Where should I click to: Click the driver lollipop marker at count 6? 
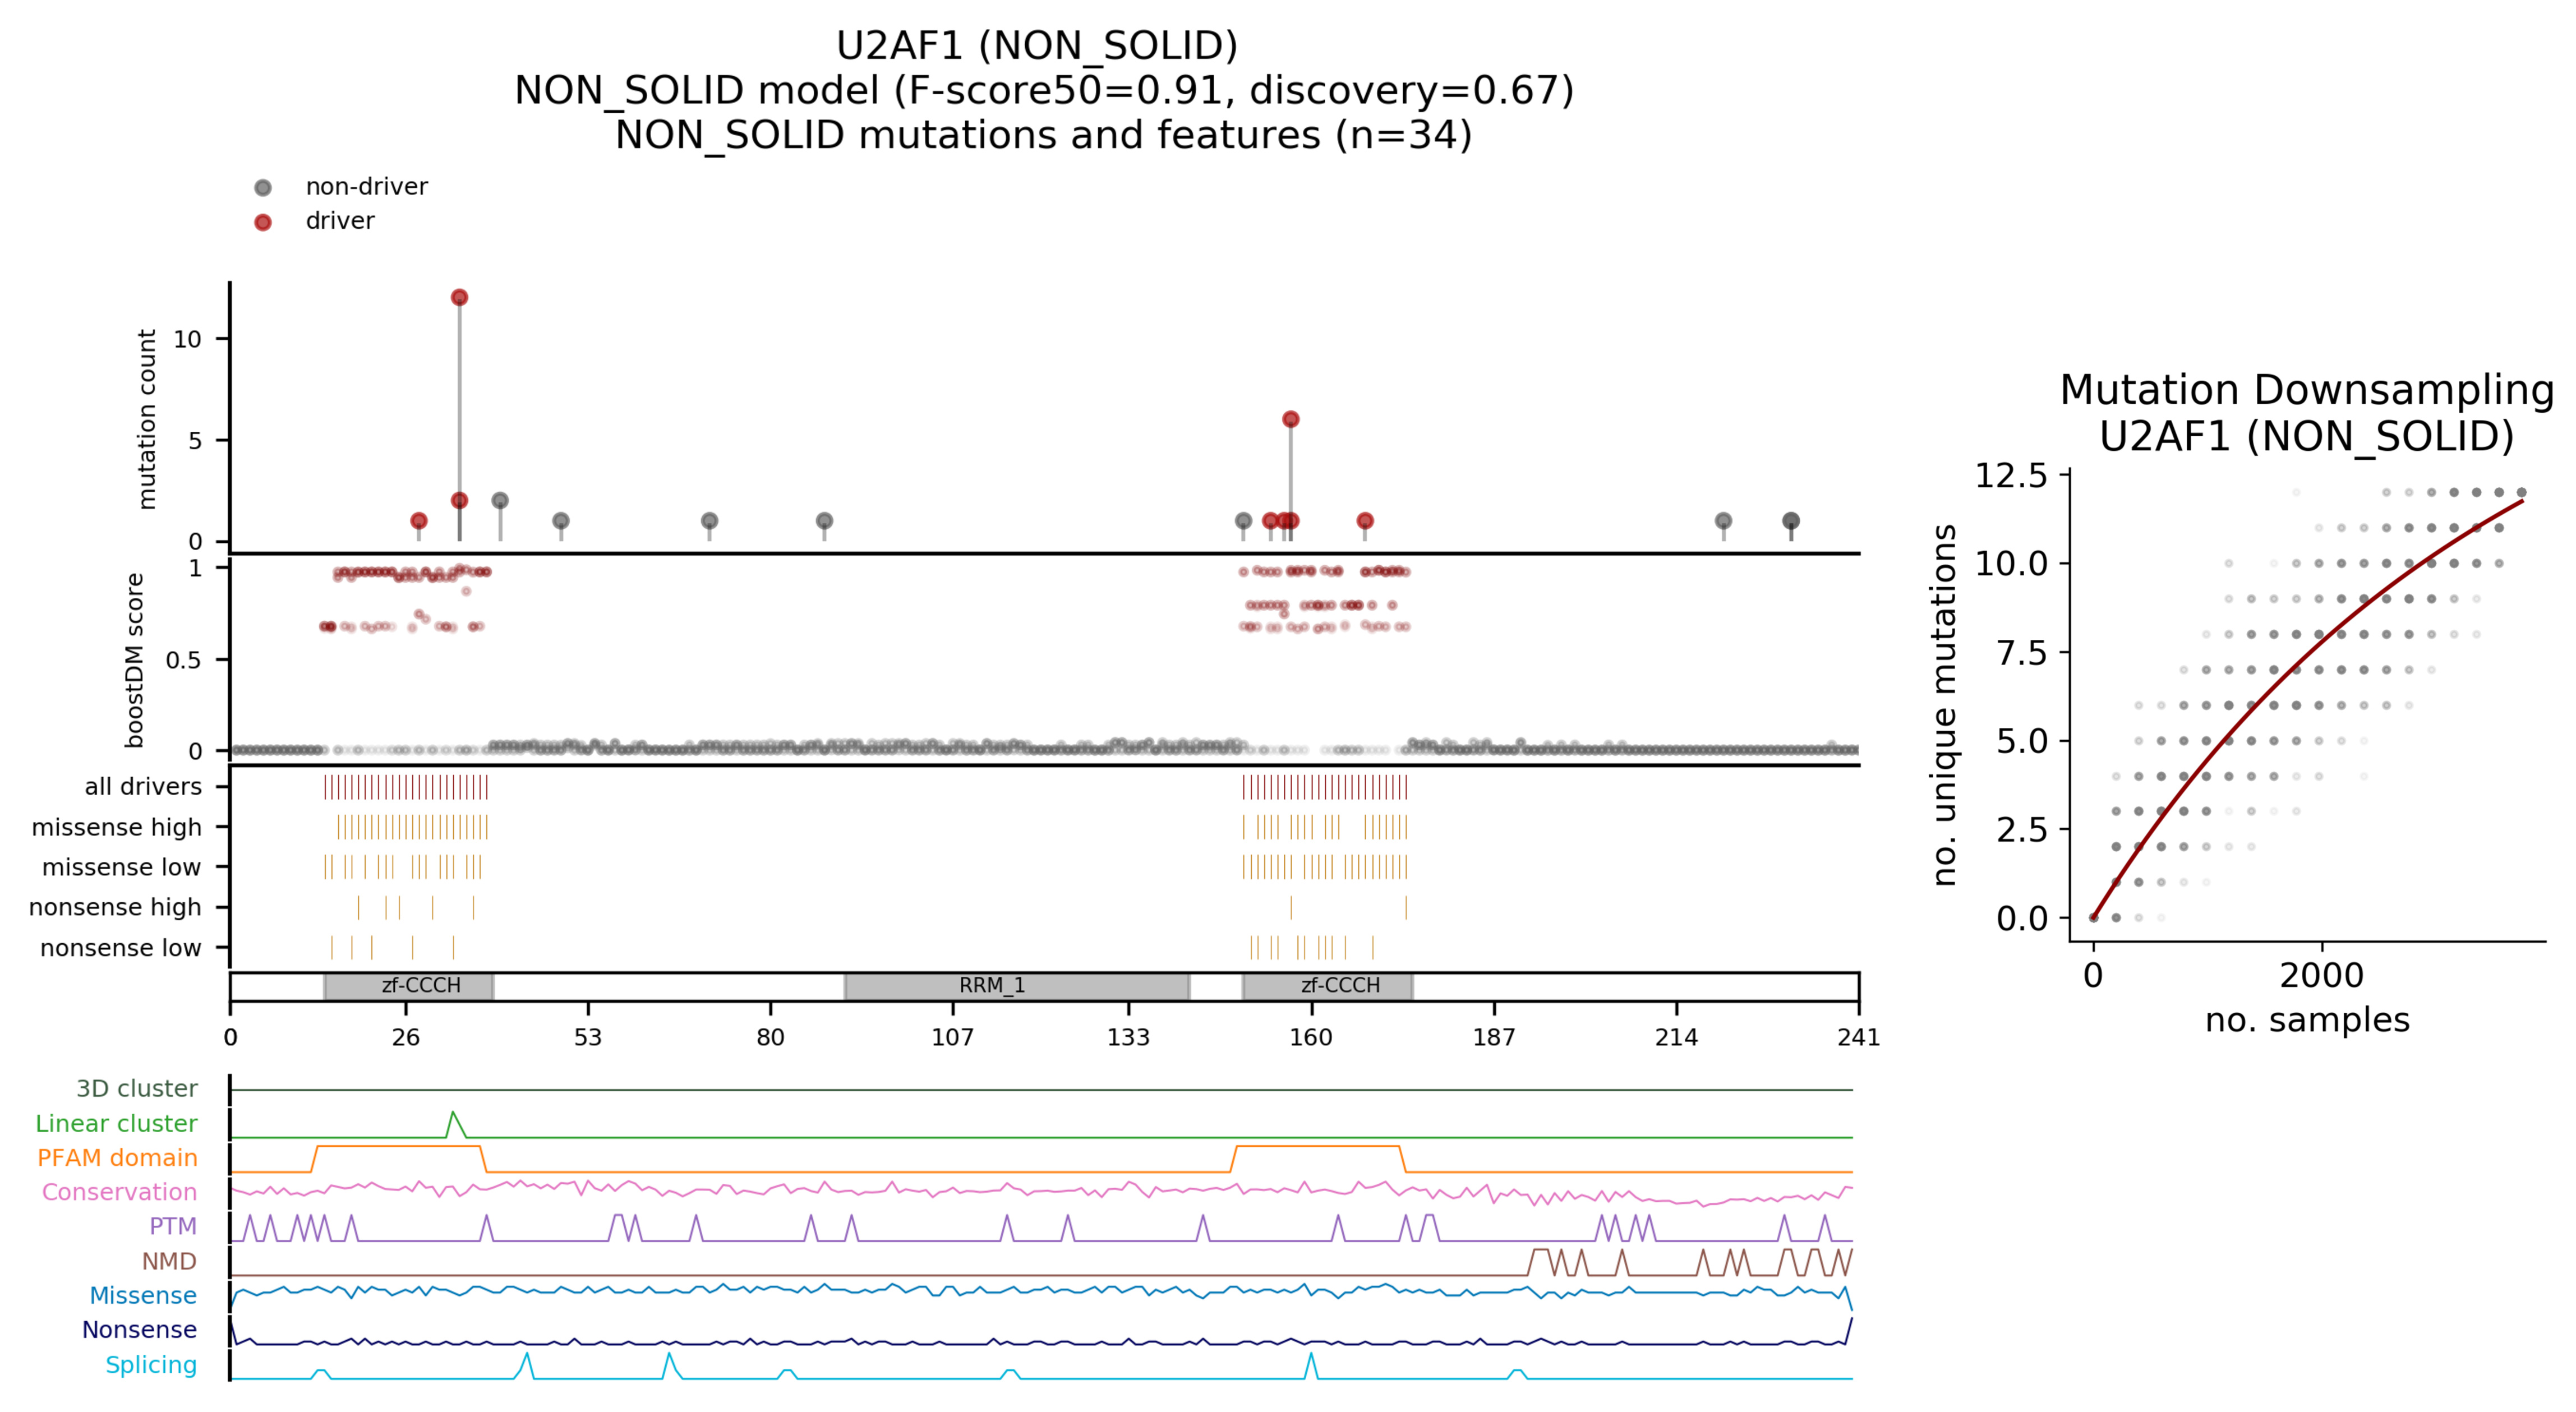[x=1290, y=420]
